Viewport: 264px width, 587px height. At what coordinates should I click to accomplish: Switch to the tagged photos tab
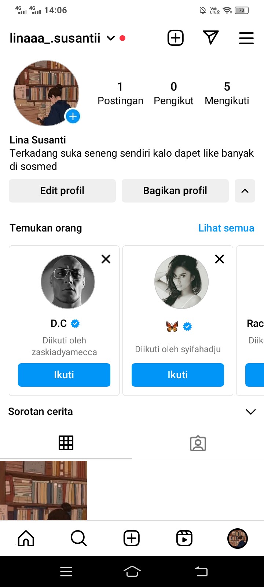198,443
